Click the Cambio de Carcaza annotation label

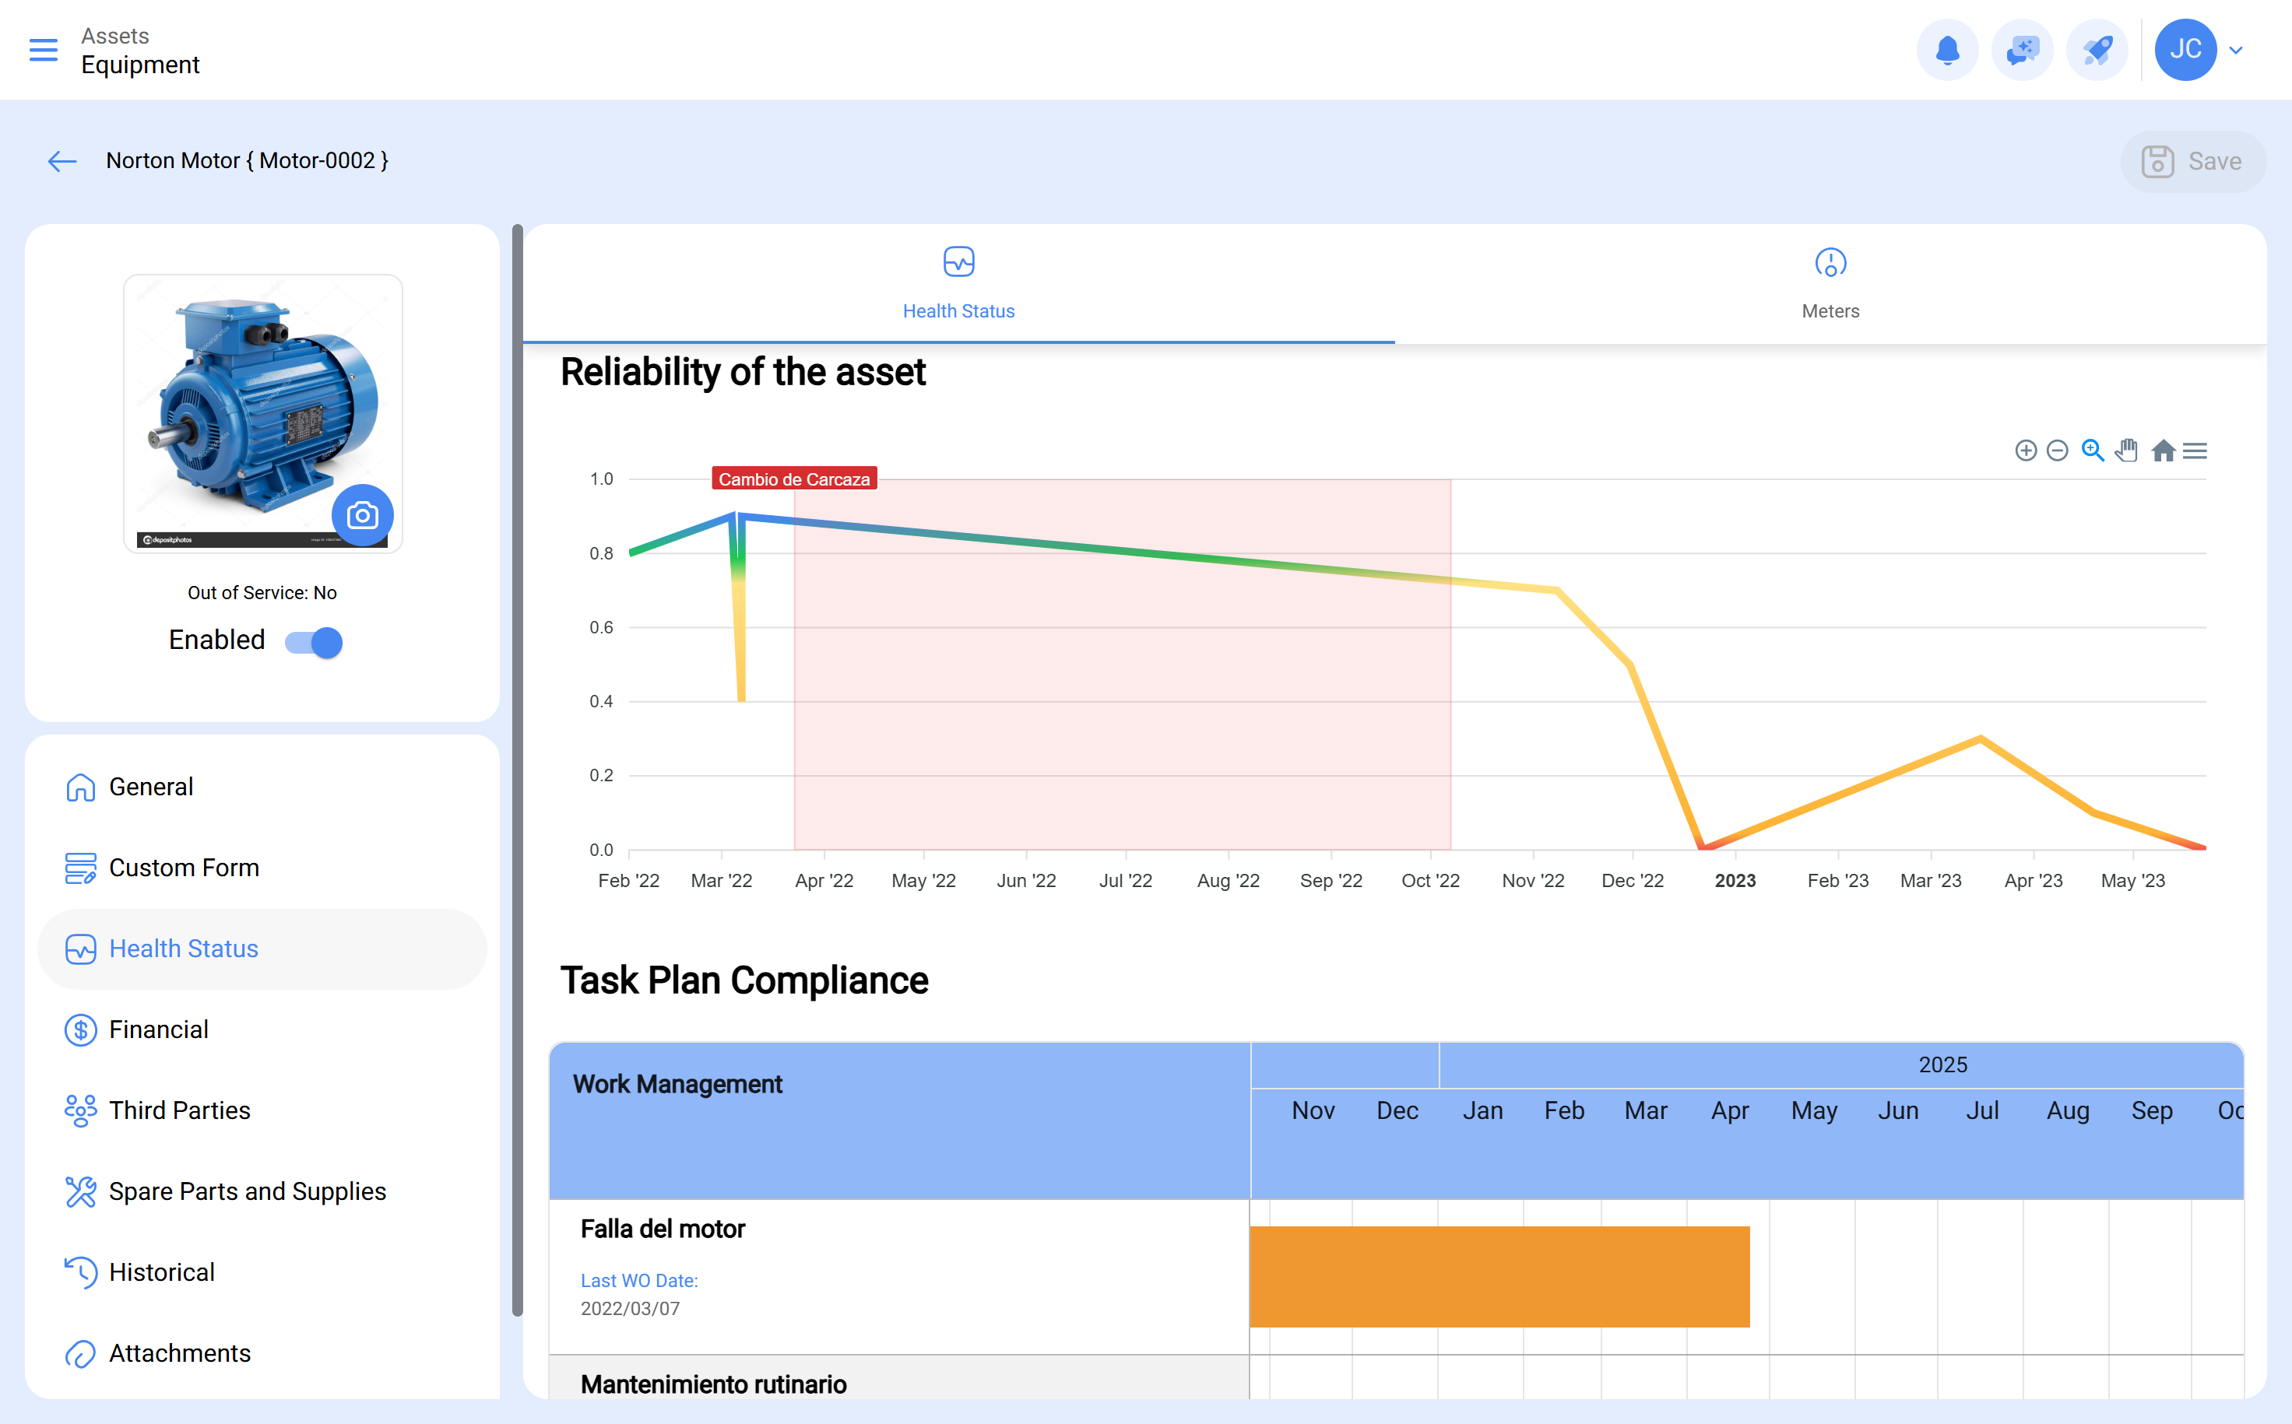794,479
